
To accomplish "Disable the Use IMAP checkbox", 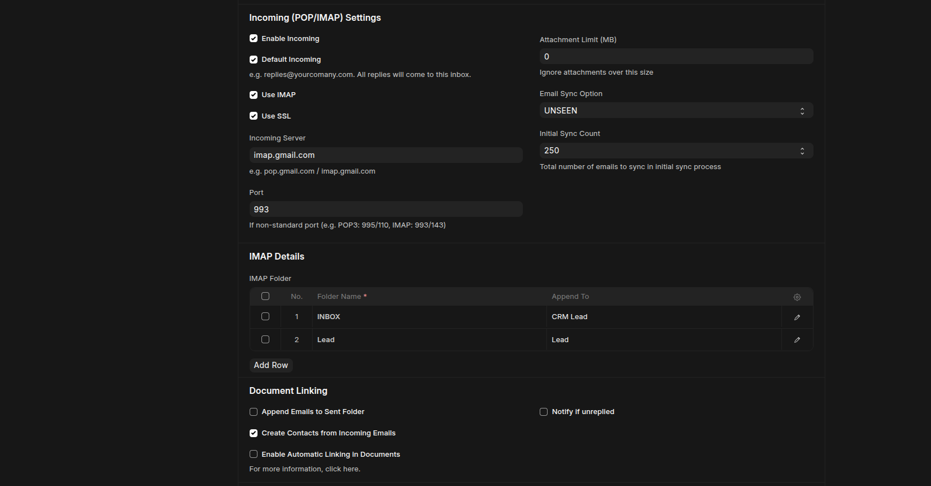I will click(254, 95).
